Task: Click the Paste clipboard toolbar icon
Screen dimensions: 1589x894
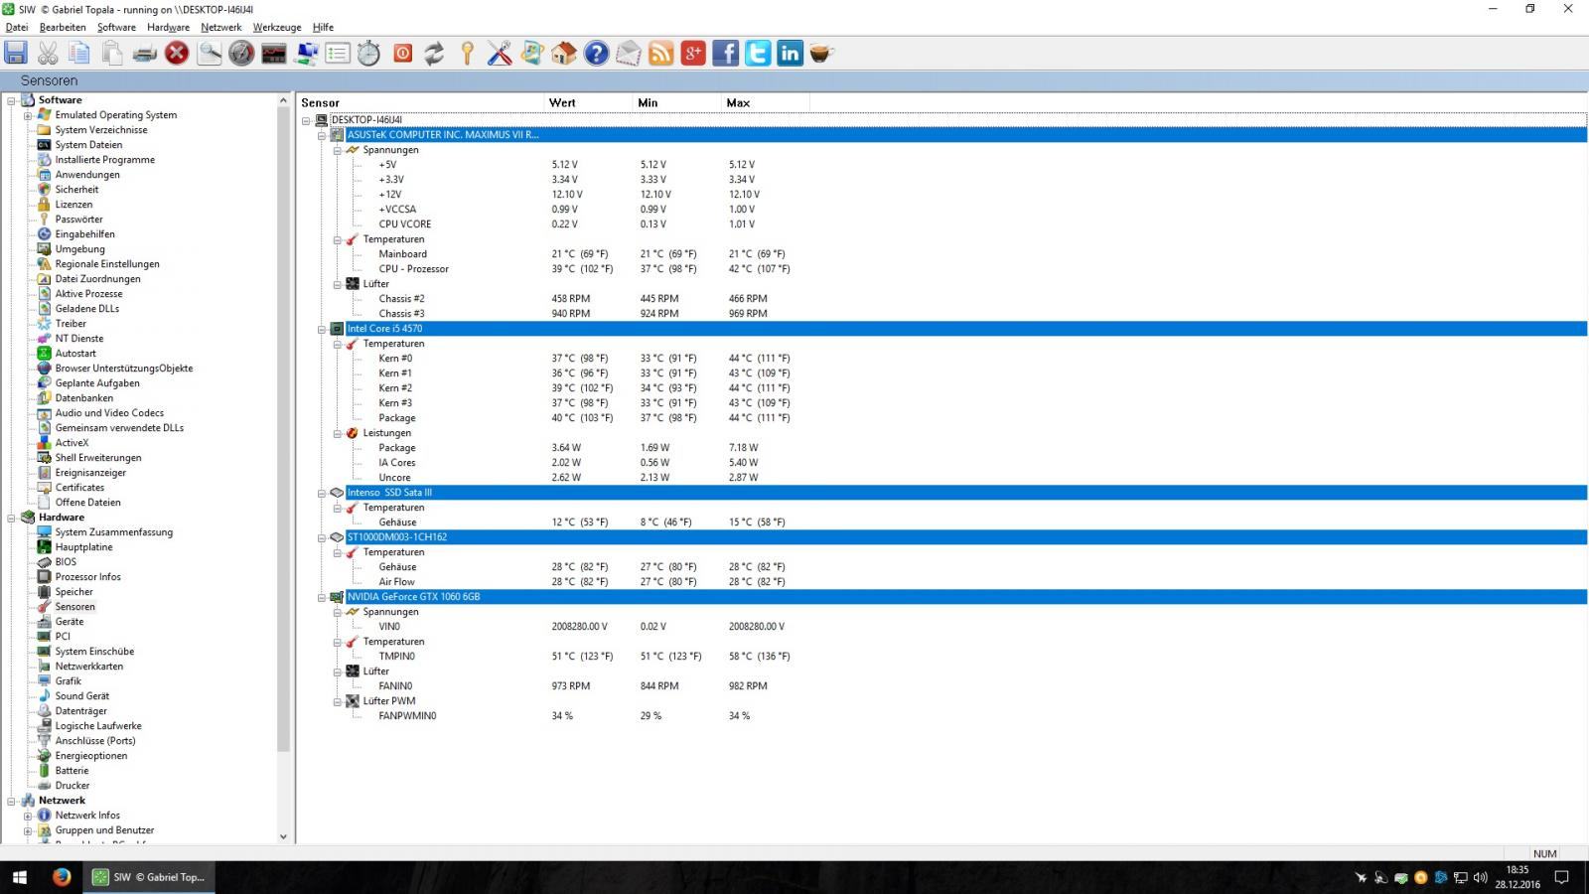Action: point(112,54)
